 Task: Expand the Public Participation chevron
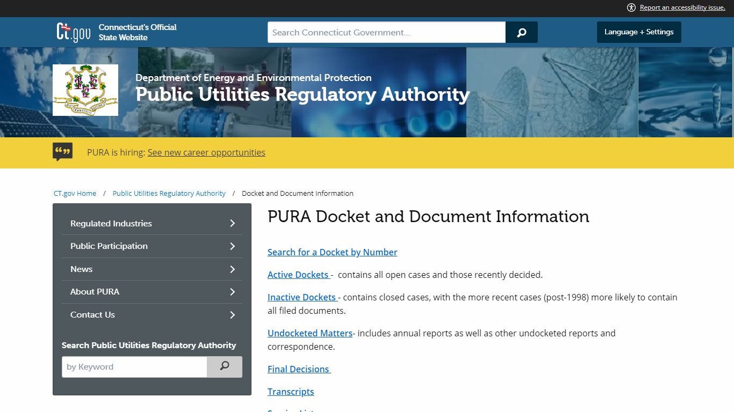coord(233,246)
